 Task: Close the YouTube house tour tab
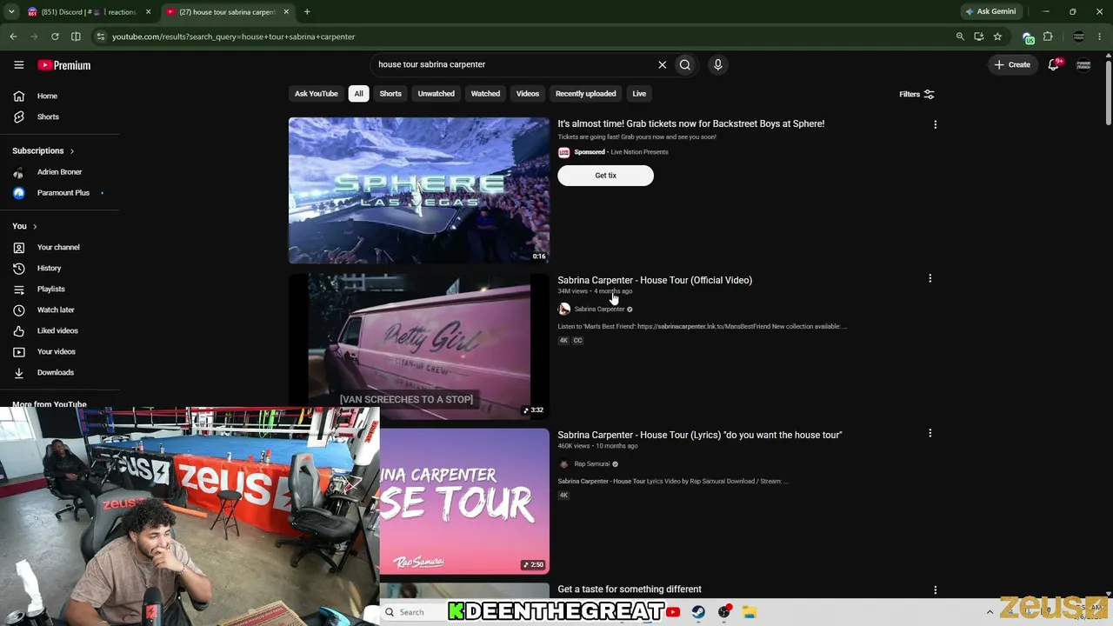point(287,12)
